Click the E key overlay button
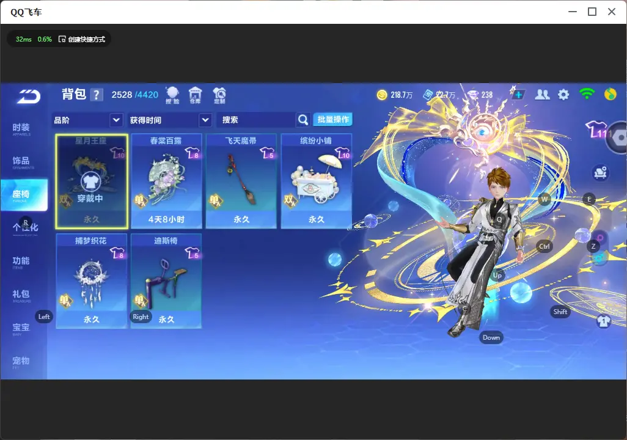Screen dimensions: 627x440 pyautogui.click(x=588, y=199)
